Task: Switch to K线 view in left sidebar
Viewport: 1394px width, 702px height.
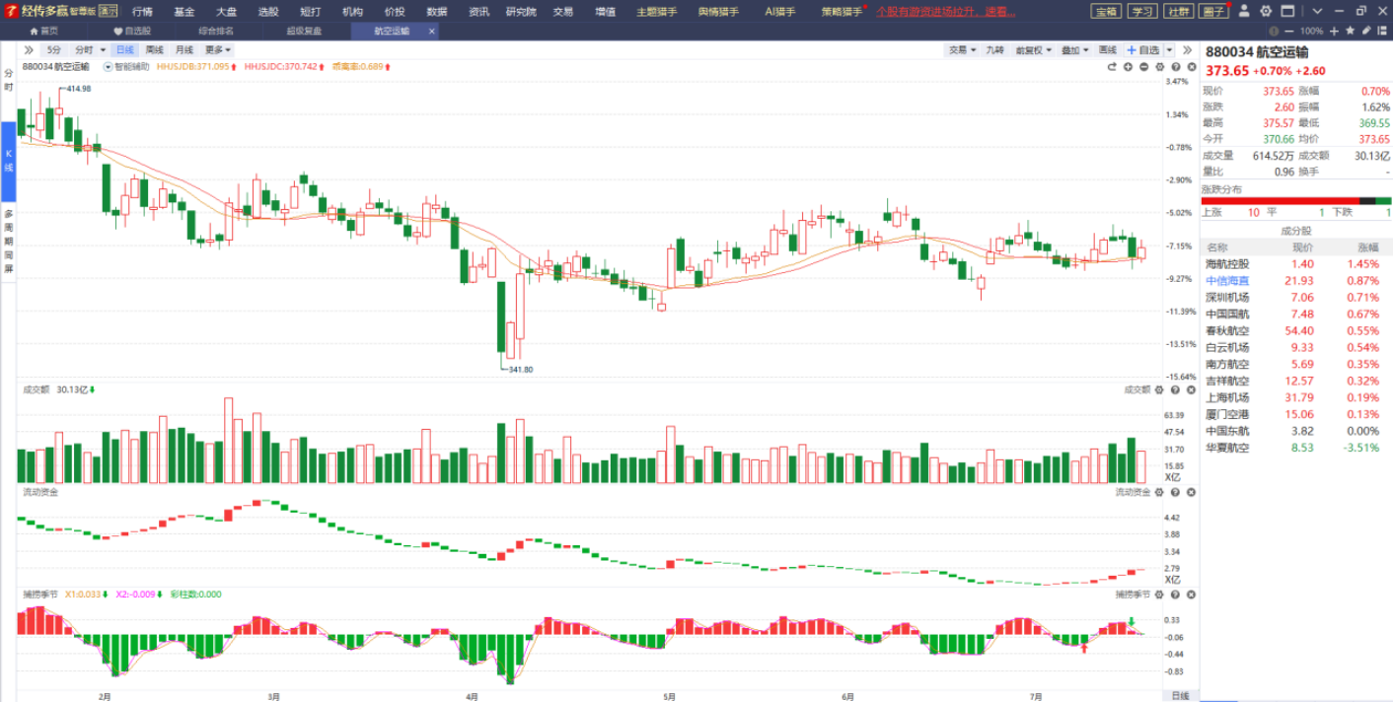Action: tap(8, 161)
